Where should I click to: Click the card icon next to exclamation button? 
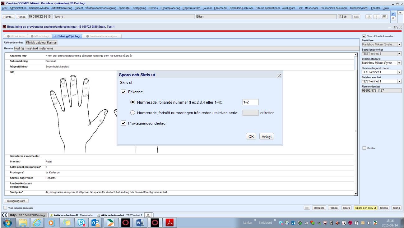(x=384, y=17)
